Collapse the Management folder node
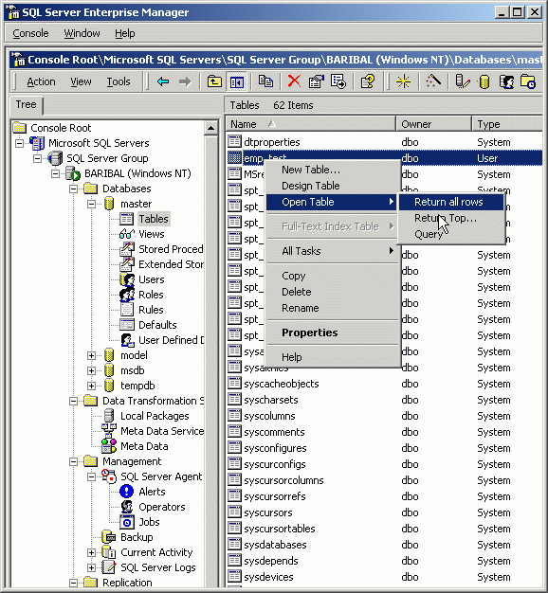Image resolution: width=548 pixels, height=593 pixels. pyautogui.click(x=74, y=461)
